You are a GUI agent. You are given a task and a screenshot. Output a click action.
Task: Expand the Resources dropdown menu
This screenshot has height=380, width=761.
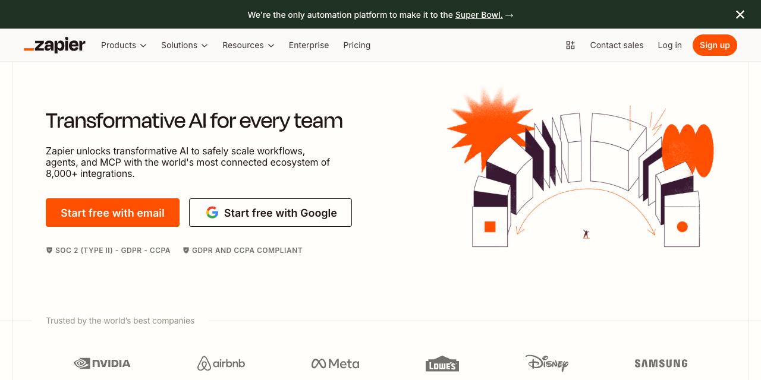click(x=248, y=45)
